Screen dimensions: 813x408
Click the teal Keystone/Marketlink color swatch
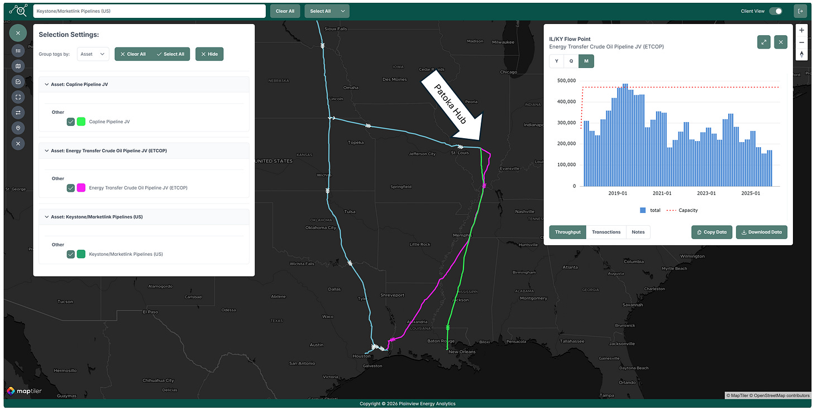[x=81, y=254]
